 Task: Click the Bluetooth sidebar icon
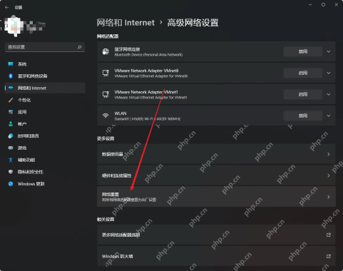(x=11, y=76)
